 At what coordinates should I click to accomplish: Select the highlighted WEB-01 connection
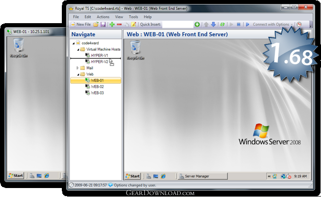pos(96,80)
